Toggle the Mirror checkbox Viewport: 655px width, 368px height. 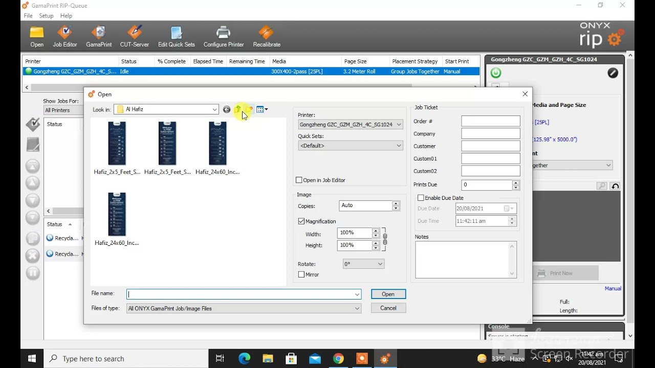click(x=301, y=274)
